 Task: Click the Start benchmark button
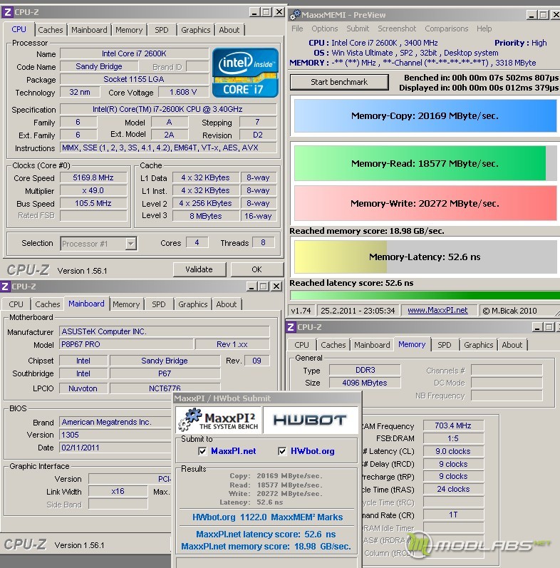[x=339, y=82]
